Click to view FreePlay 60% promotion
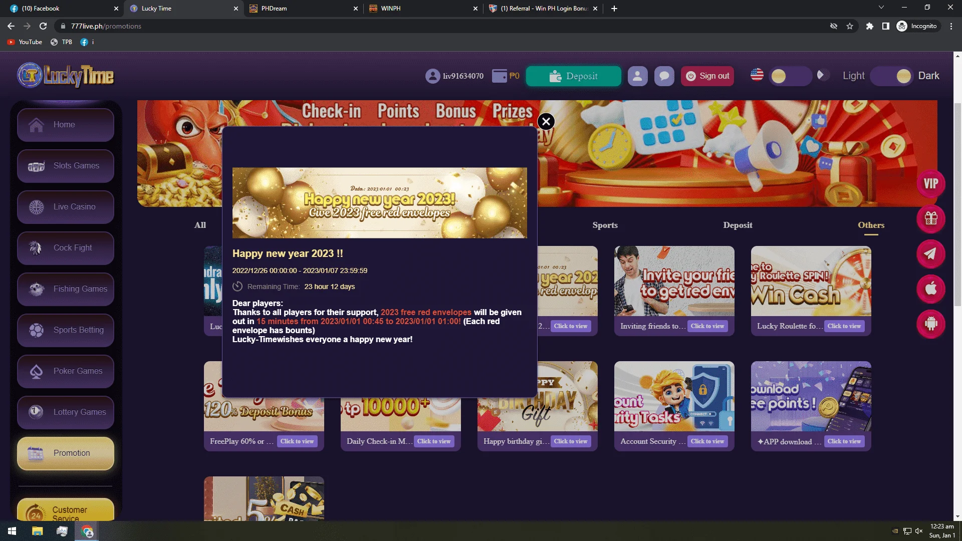This screenshot has width=962, height=541. (297, 441)
